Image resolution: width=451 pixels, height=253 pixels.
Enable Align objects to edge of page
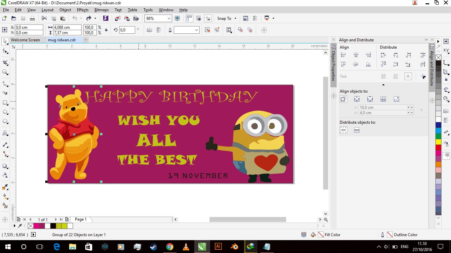coord(357,99)
